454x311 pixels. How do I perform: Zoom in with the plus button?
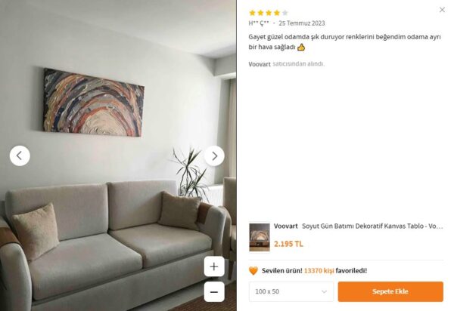[214, 266]
